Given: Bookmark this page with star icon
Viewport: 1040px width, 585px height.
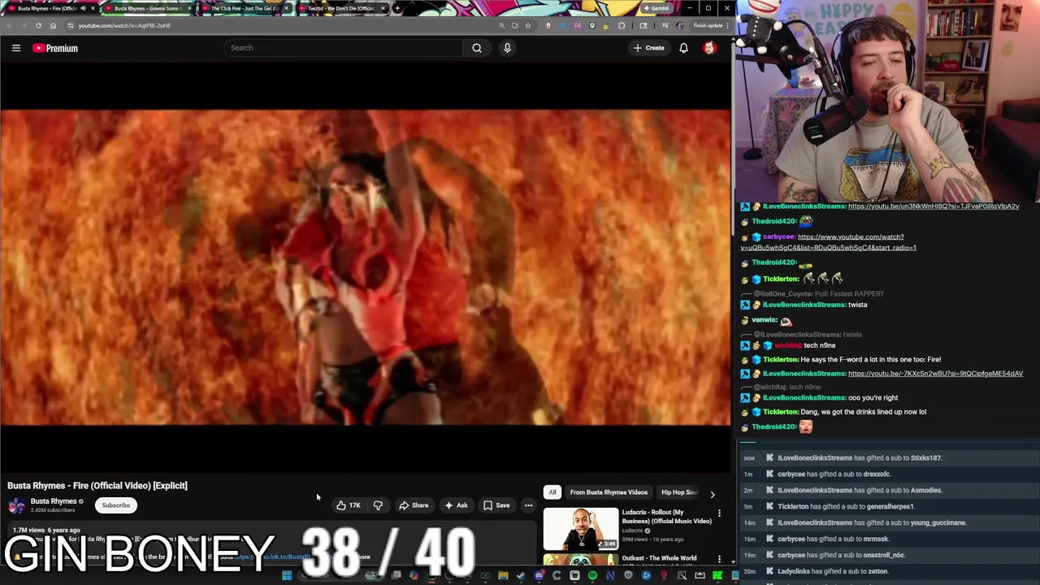Looking at the screenshot, I should (x=528, y=25).
